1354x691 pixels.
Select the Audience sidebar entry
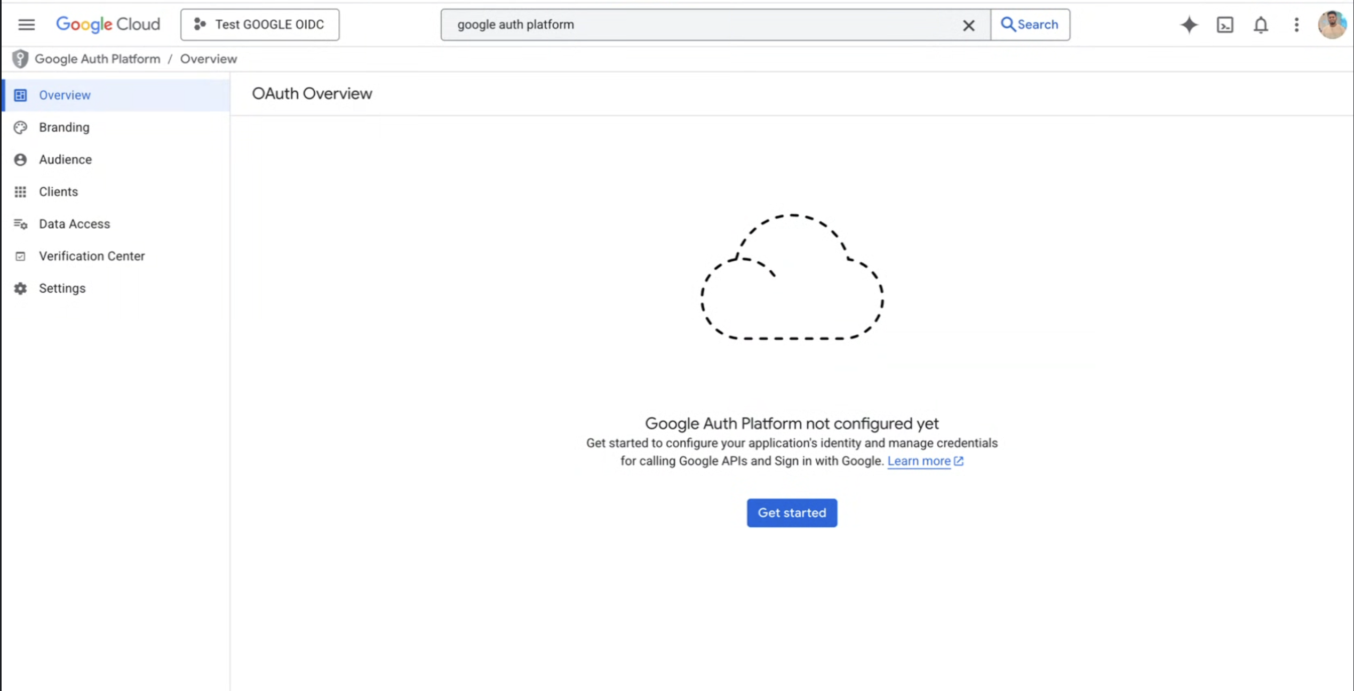(x=65, y=159)
